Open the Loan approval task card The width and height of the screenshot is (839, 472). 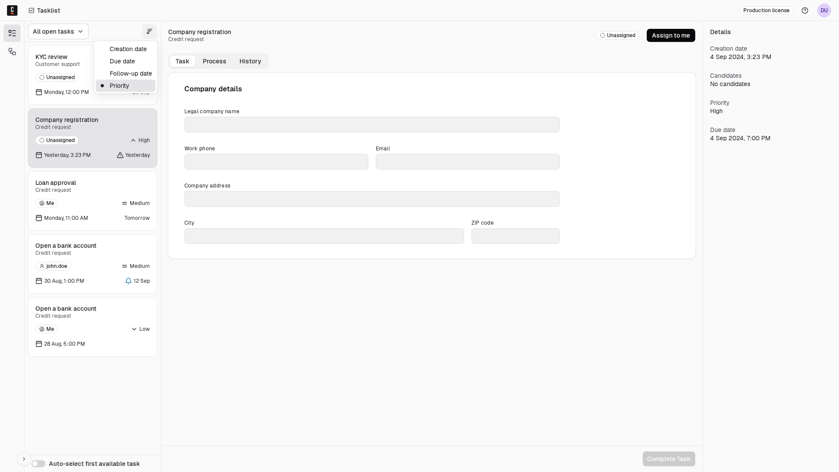93,201
